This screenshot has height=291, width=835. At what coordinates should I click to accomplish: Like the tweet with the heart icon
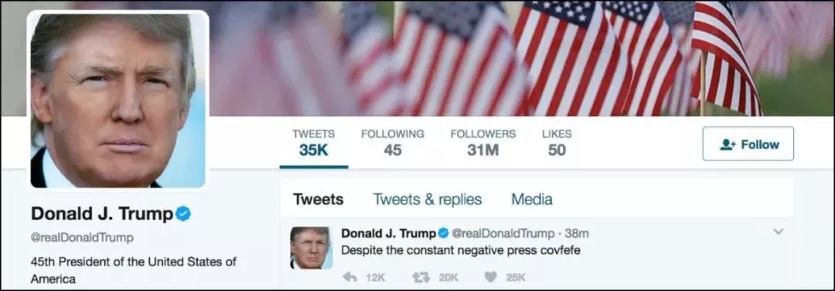(491, 276)
